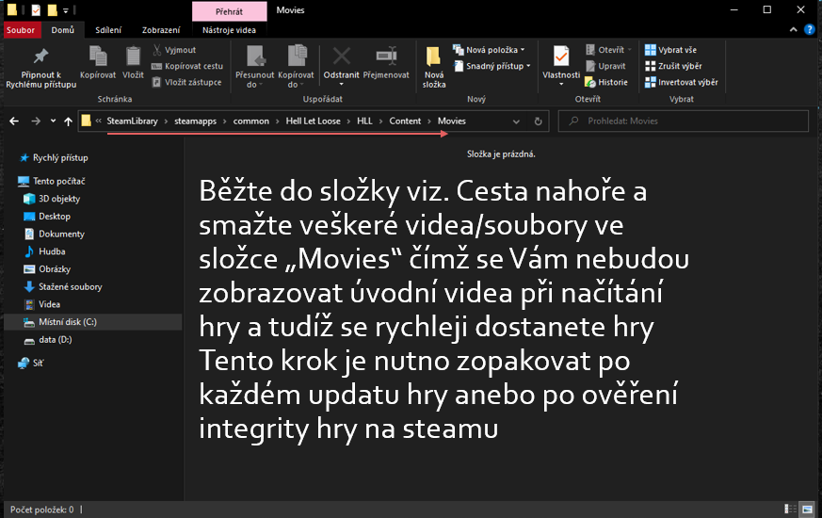Open the Přesunout do menu
Screen dimensions: 822x518
255,67
